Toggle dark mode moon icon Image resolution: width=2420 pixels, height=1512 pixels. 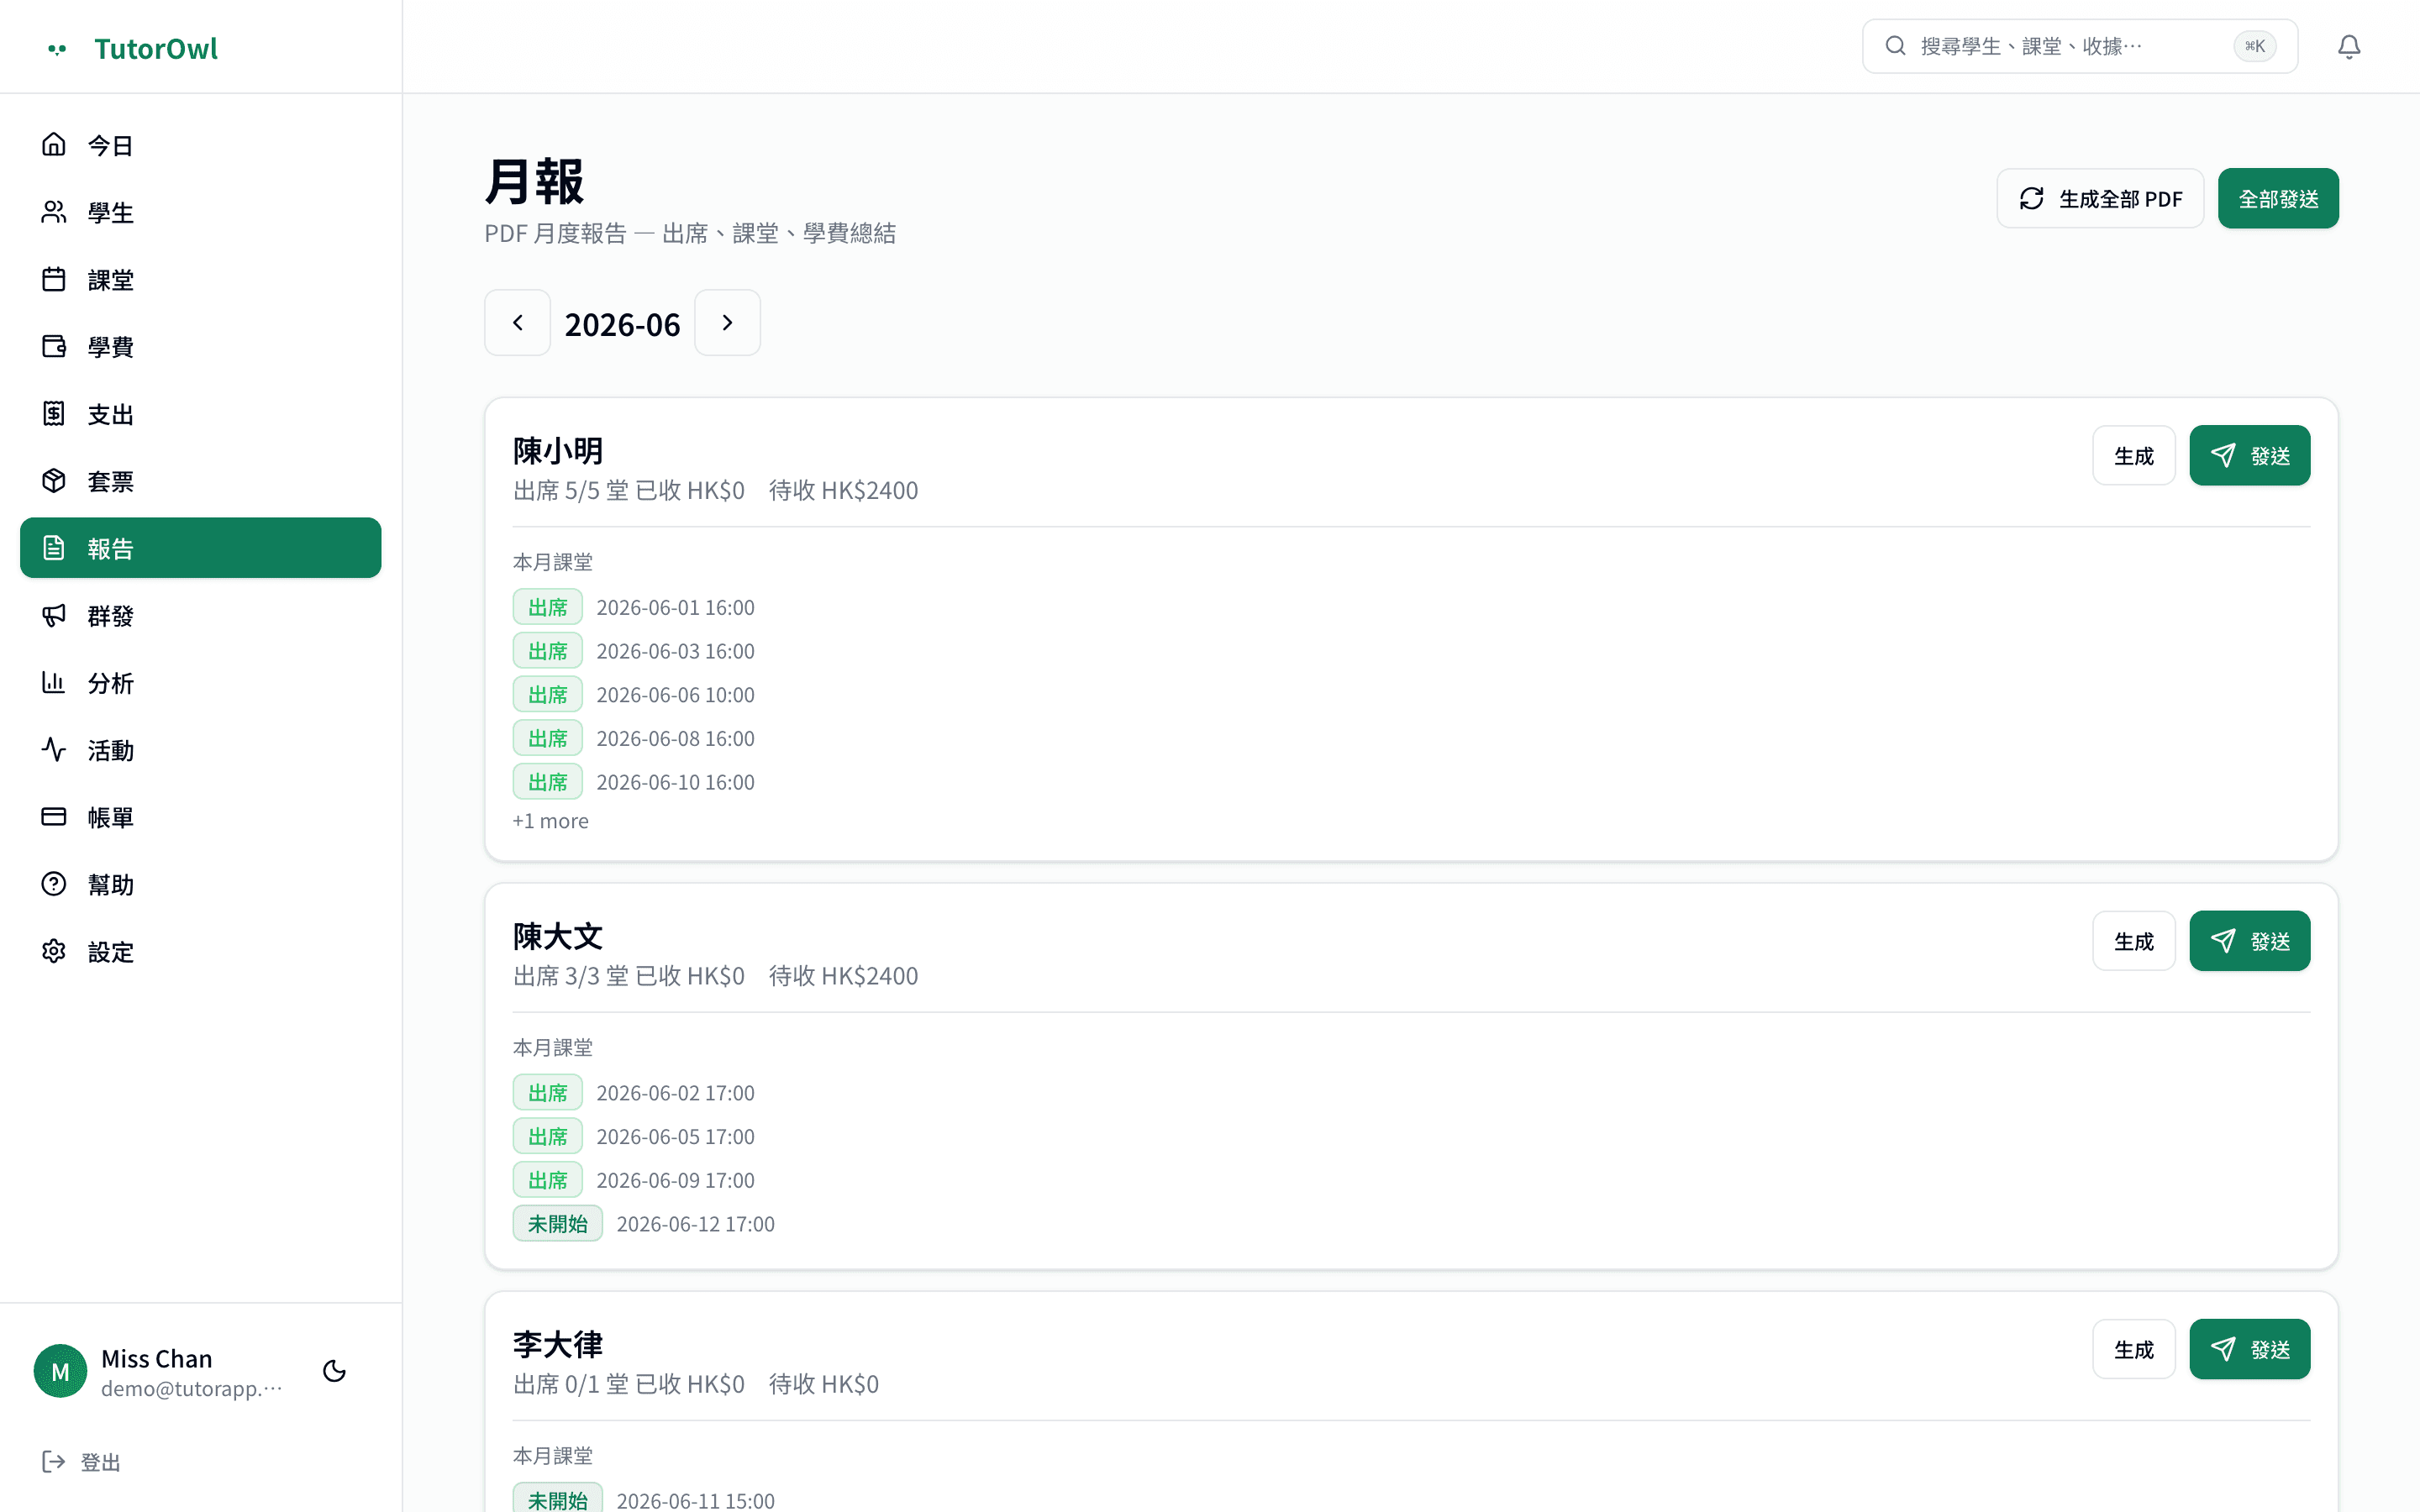coord(335,1371)
